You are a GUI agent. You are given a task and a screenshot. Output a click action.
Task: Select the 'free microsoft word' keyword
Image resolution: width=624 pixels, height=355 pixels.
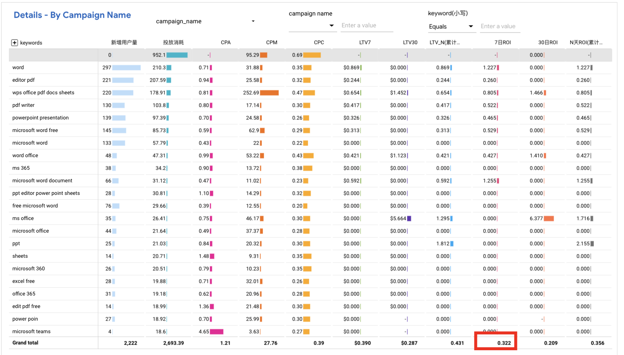point(35,206)
